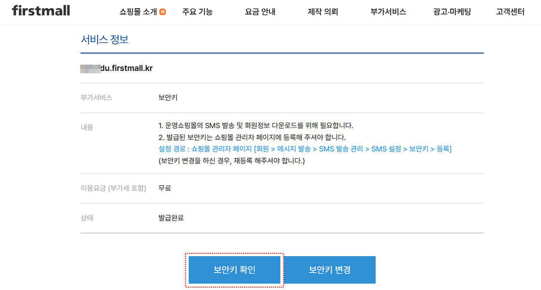Click the blue 설정 경로 path text

click(305, 149)
